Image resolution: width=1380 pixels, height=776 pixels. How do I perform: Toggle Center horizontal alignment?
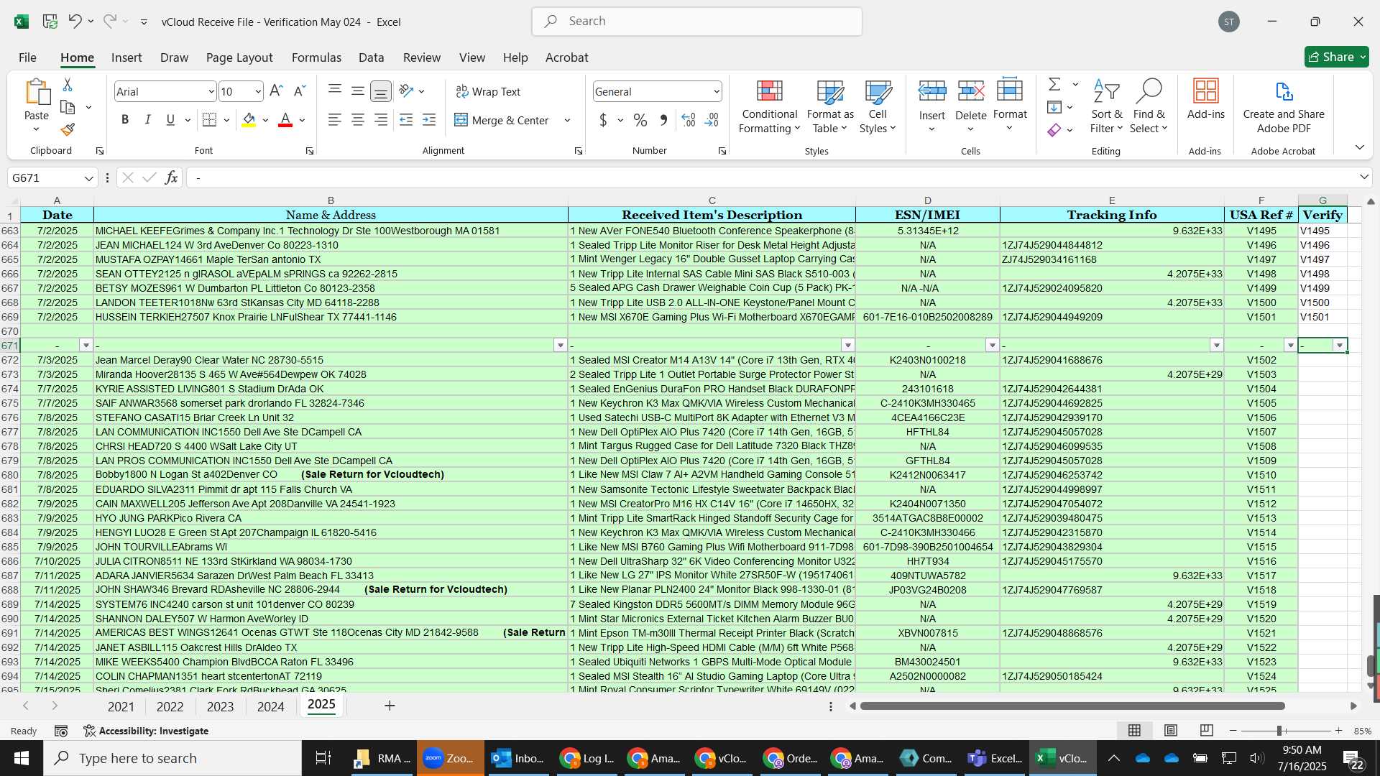click(x=358, y=120)
